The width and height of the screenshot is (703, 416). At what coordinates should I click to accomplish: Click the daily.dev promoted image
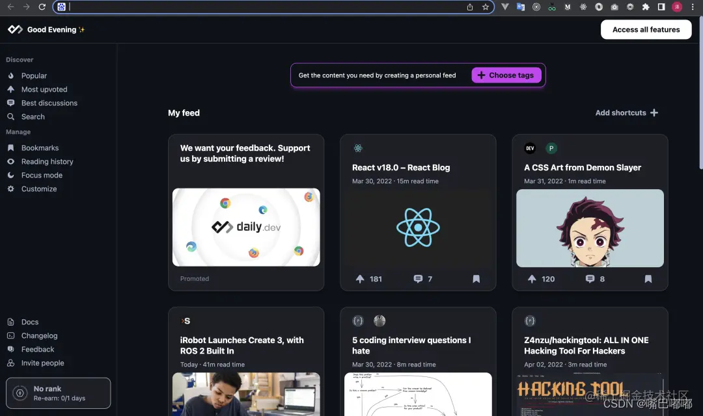(x=246, y=227)
